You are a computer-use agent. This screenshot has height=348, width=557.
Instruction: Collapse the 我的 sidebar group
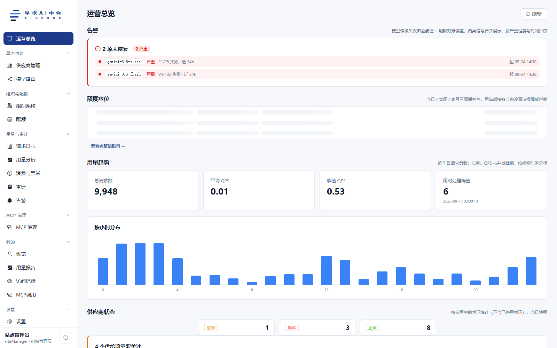click(x=69, y=242)
